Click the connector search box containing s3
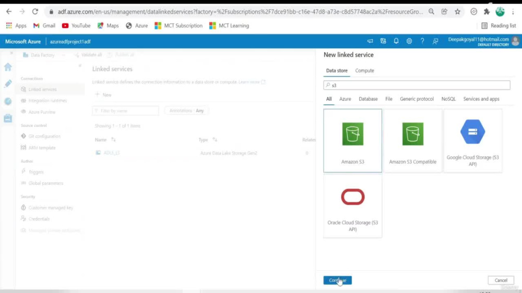522x293 pixels. 417,85
